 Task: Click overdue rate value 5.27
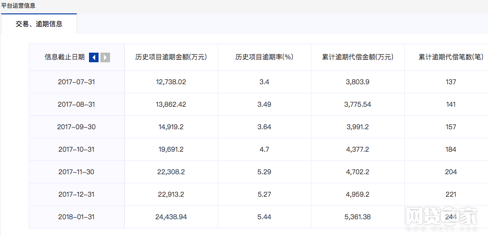click(x=265, y=194)
